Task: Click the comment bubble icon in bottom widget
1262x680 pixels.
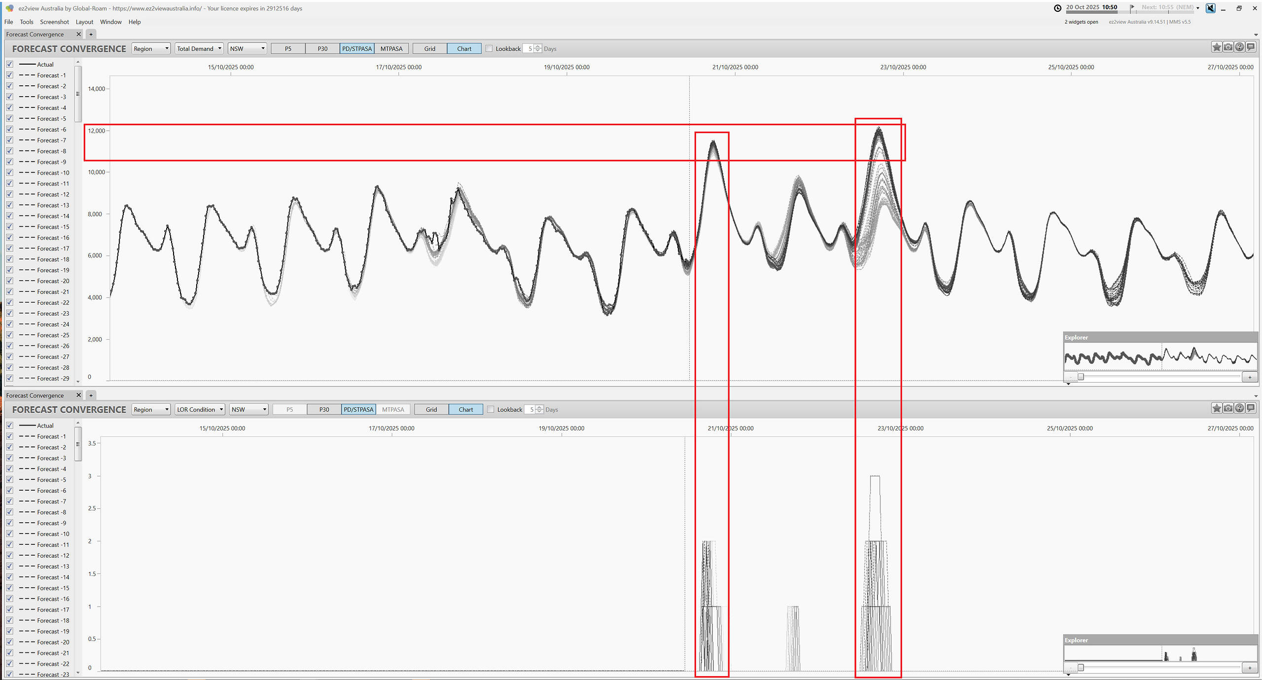Action: tap(1251, 408)
